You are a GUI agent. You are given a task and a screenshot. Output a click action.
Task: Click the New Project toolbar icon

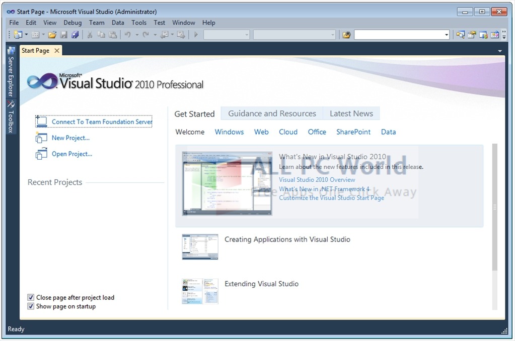coord(18,34)
